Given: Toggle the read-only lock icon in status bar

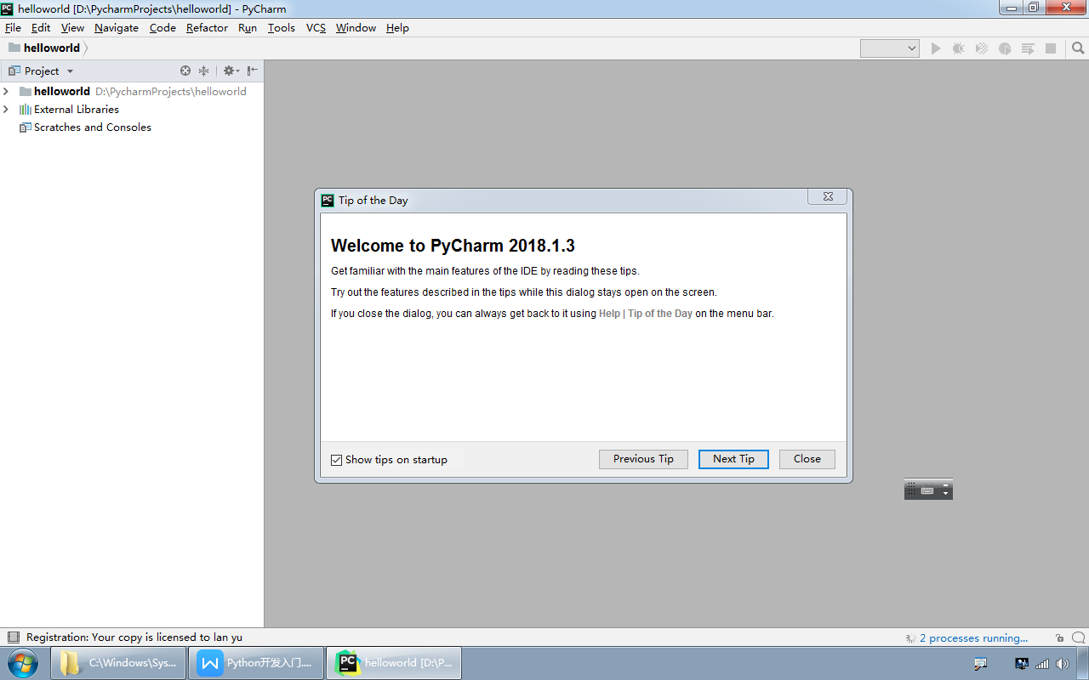Looking at the screenshot, I should tap(1059, 637).
